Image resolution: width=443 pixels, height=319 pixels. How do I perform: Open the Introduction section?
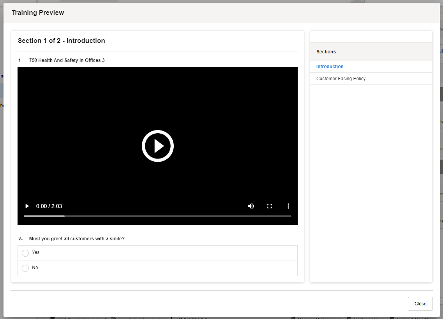[330, 67]
